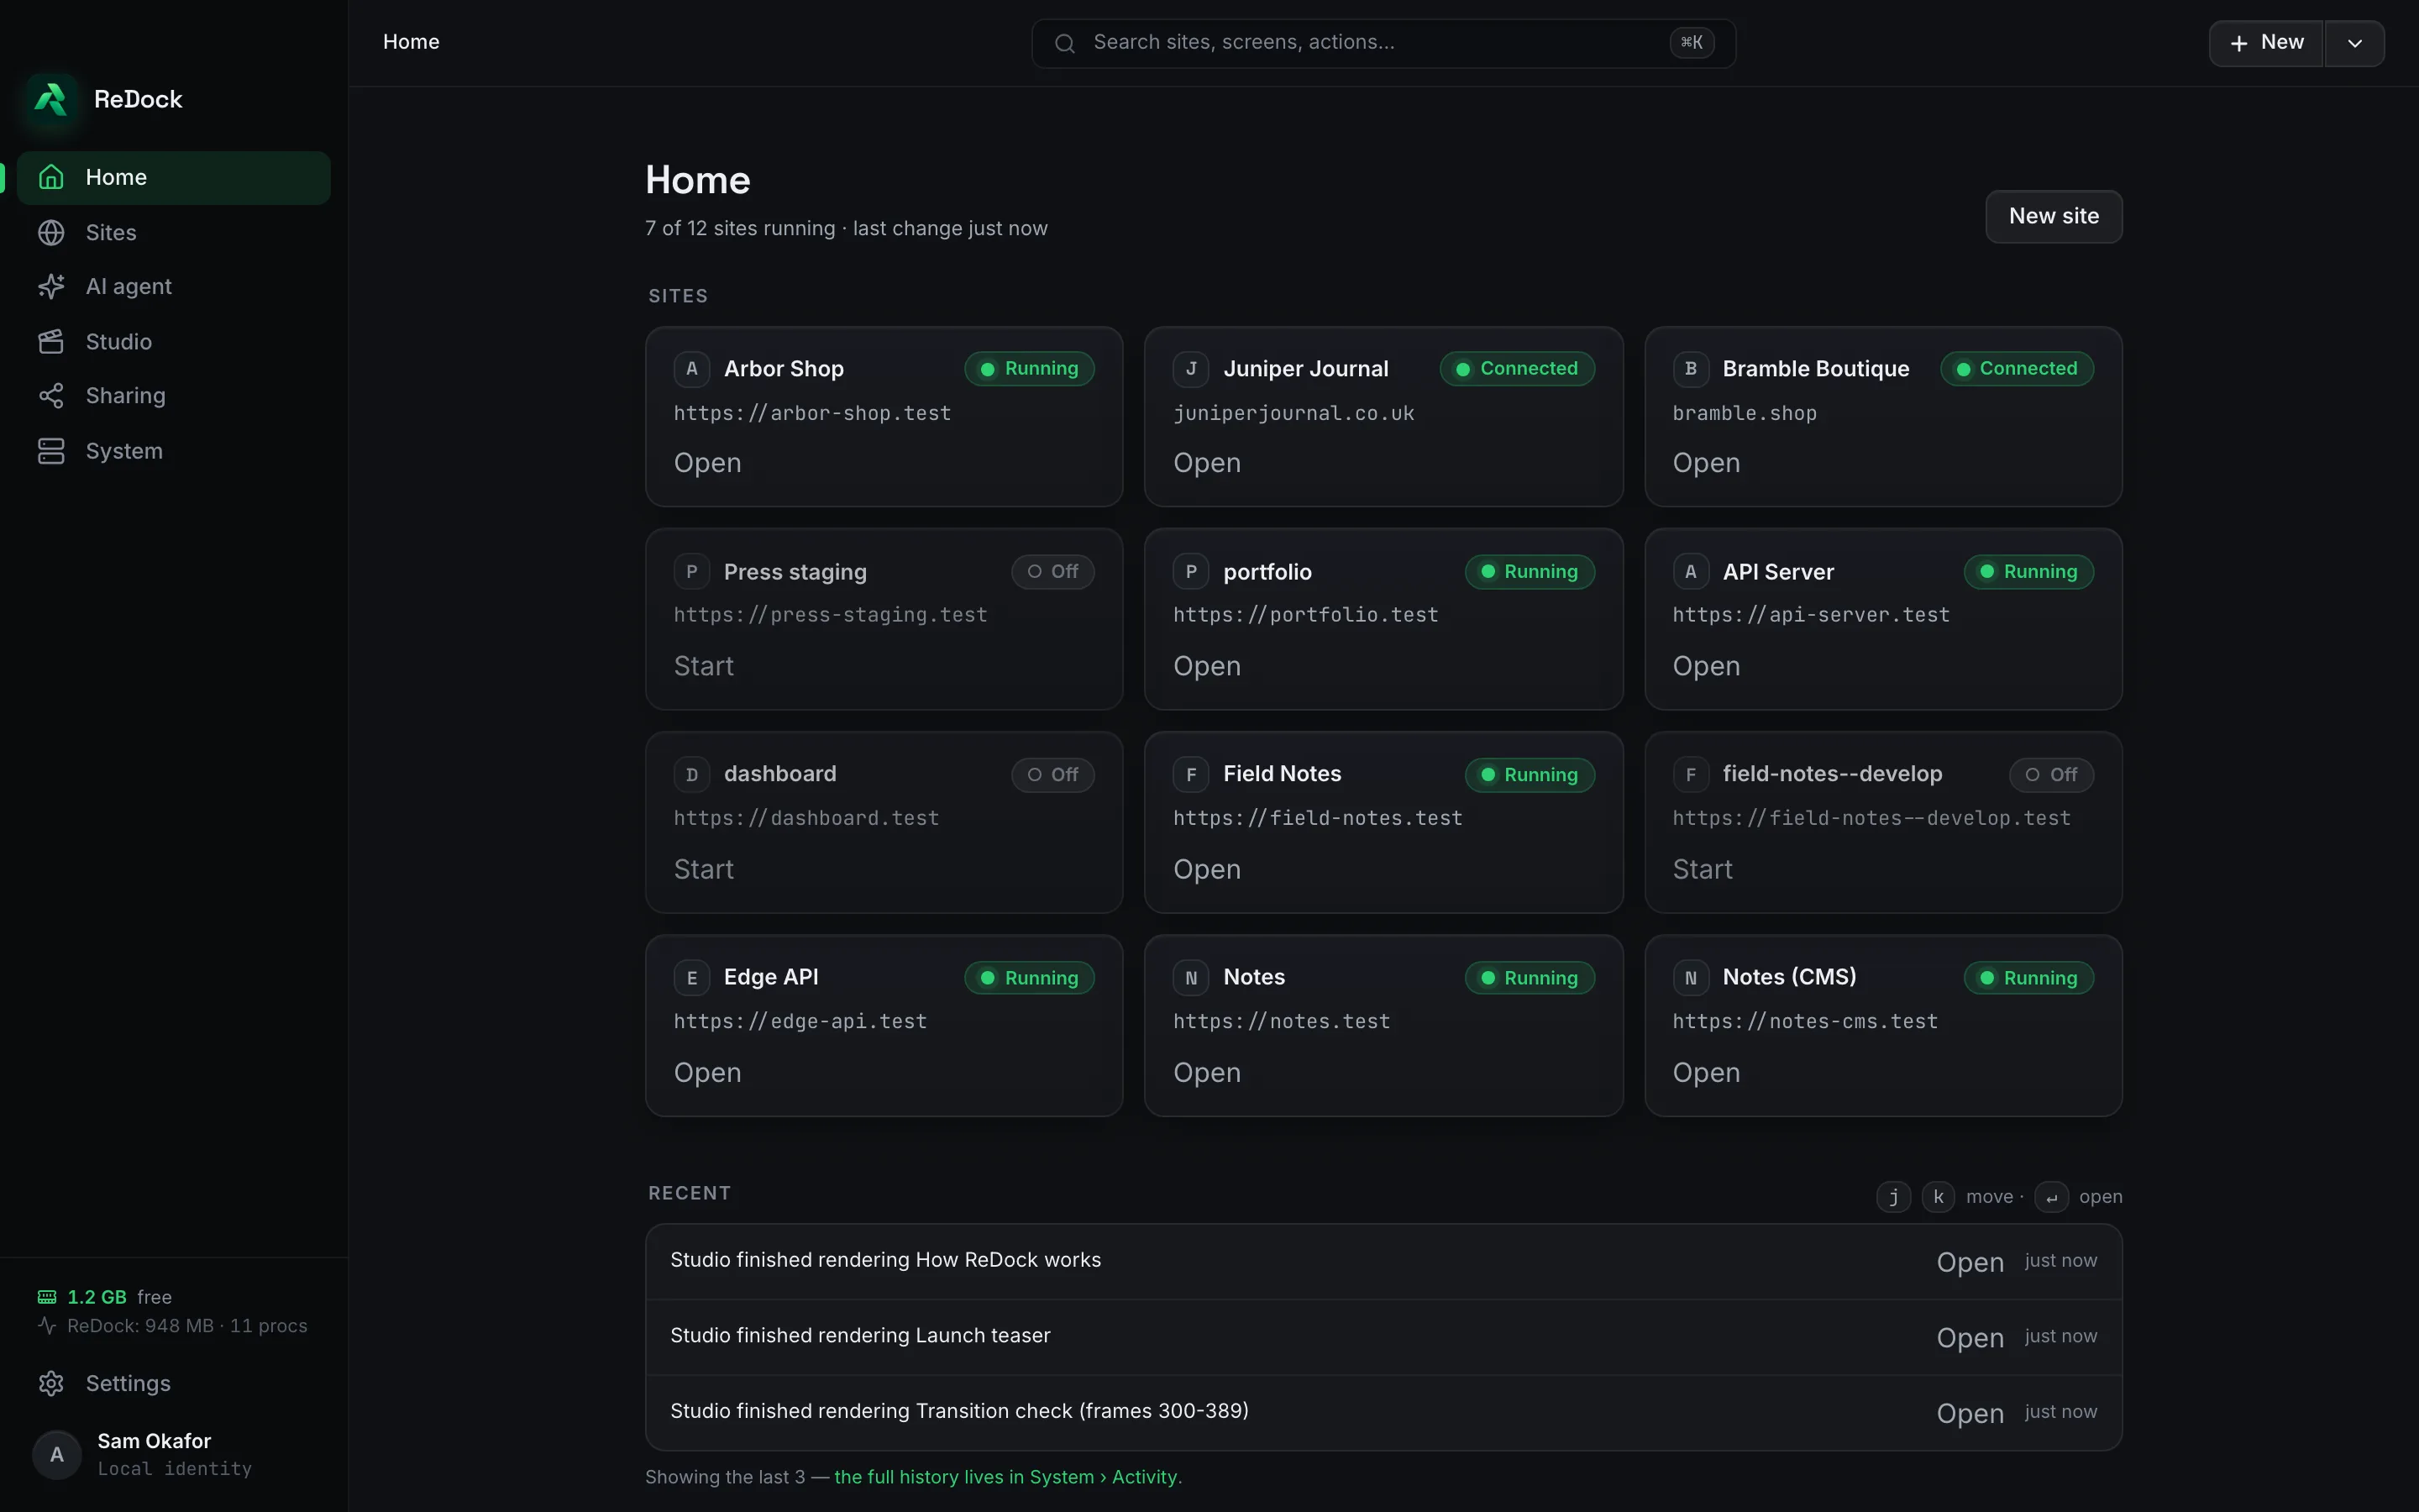Click the Edge API letter badge
Viewport: 2419px width, 1512px height.
692,978
